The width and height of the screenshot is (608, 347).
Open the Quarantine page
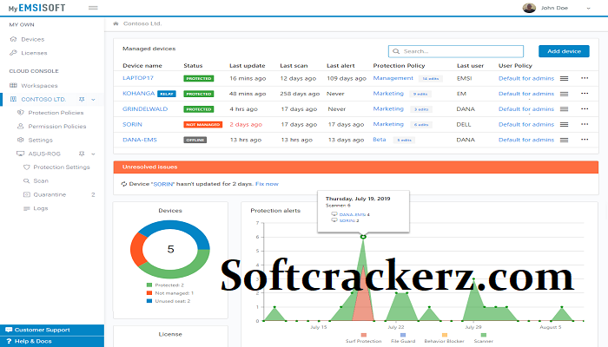50,194
